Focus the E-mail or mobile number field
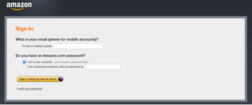The width and height of the screenshot is (252, 105). (x=78, y=46)
